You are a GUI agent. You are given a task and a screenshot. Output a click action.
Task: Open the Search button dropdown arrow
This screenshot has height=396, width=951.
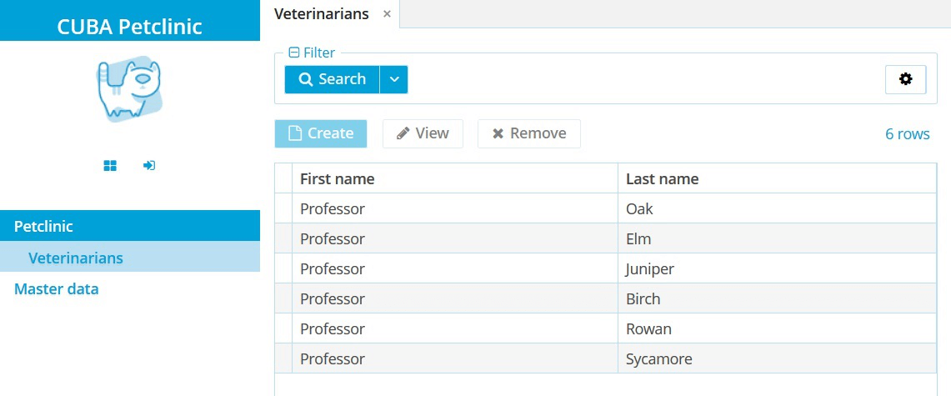[x=394, y=79]
